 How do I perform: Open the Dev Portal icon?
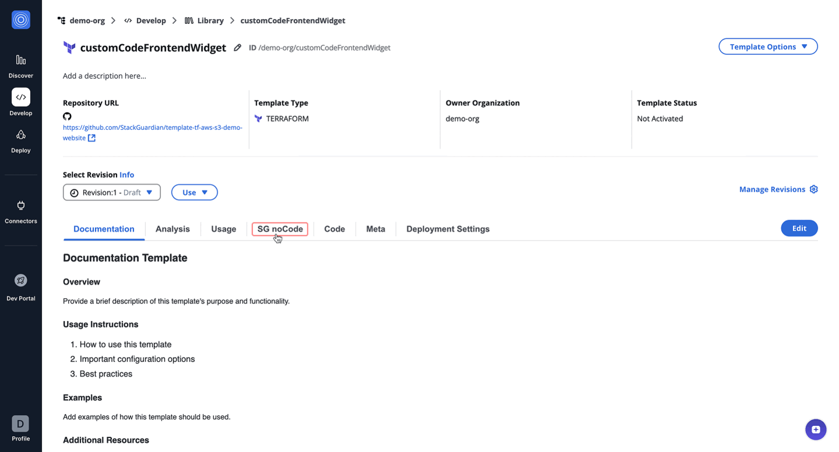[21, 281]
